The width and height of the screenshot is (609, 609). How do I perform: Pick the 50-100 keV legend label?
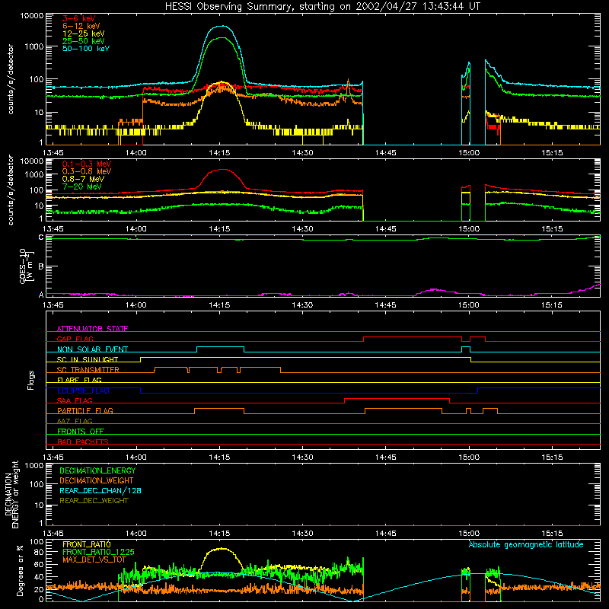86,49
